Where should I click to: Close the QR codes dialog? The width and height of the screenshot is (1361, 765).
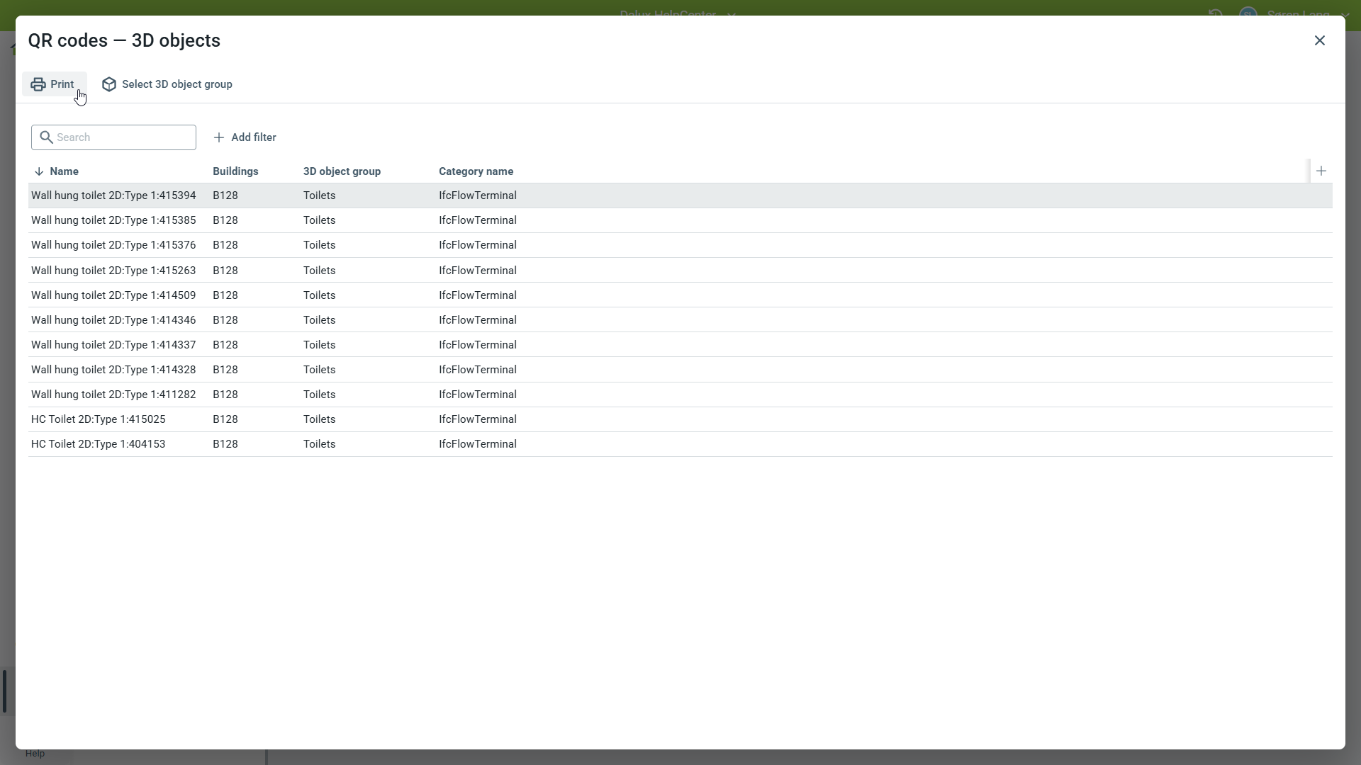(x=1319, y=40)
